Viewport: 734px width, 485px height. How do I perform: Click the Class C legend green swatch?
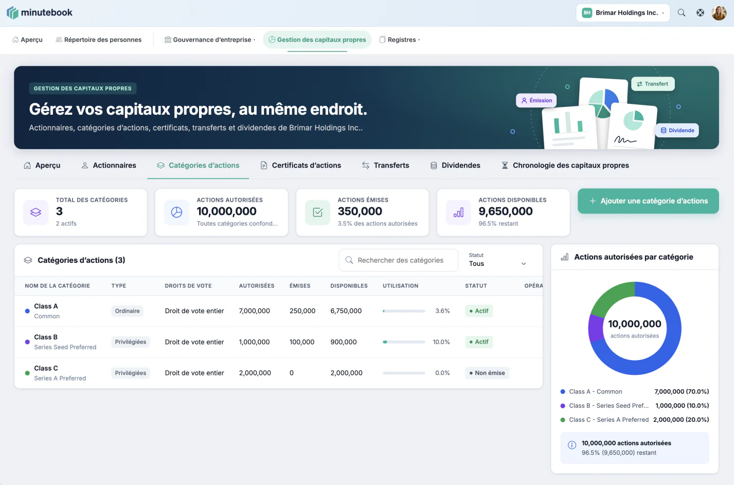pos(563,420)
